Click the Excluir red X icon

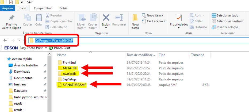(106, 18)
